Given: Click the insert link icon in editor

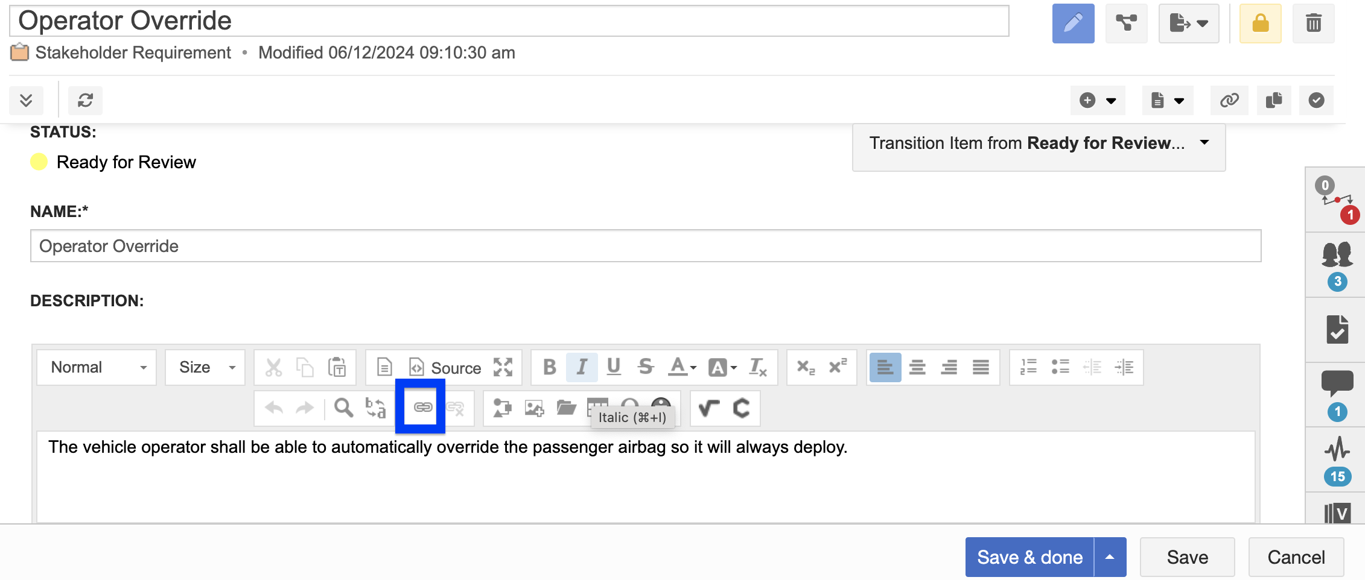Looking at the screenshot, I should point(422,408).
